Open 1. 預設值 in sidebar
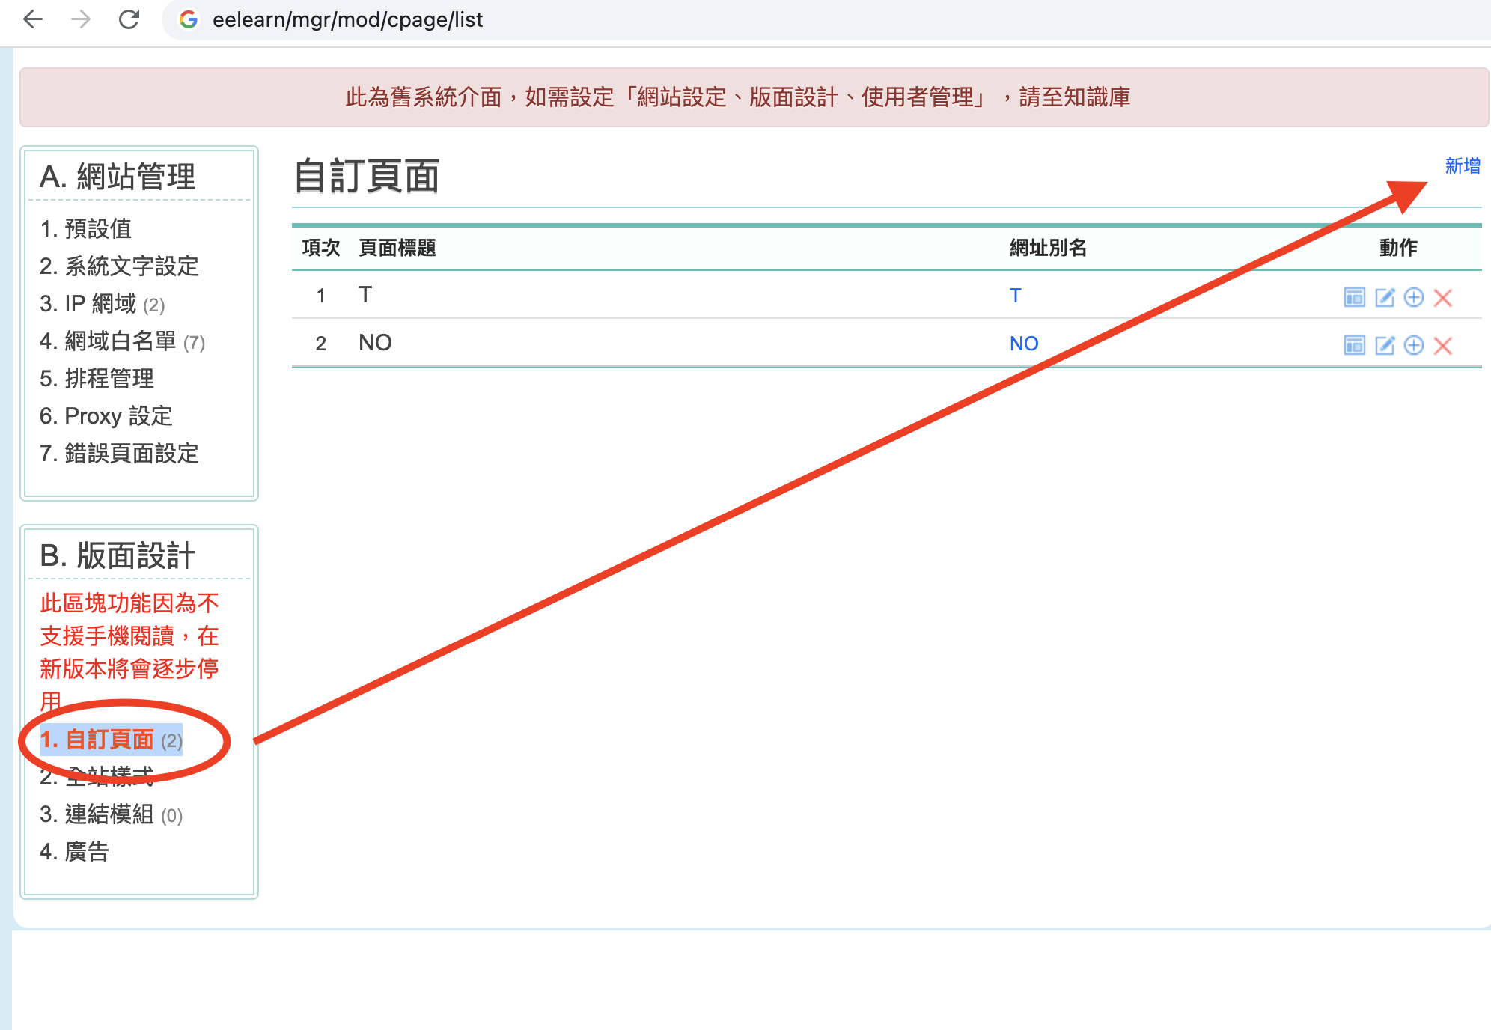This screenshot has width=1491, height=1030. click(x=86, y=228)
